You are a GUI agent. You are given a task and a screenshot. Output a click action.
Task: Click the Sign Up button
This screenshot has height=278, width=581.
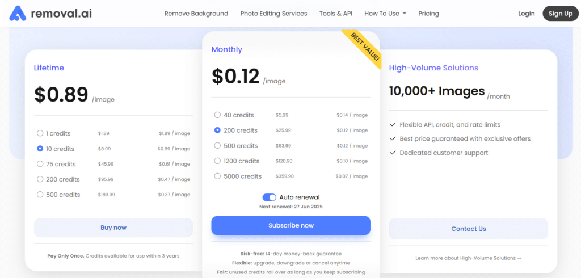coord(561,14)
